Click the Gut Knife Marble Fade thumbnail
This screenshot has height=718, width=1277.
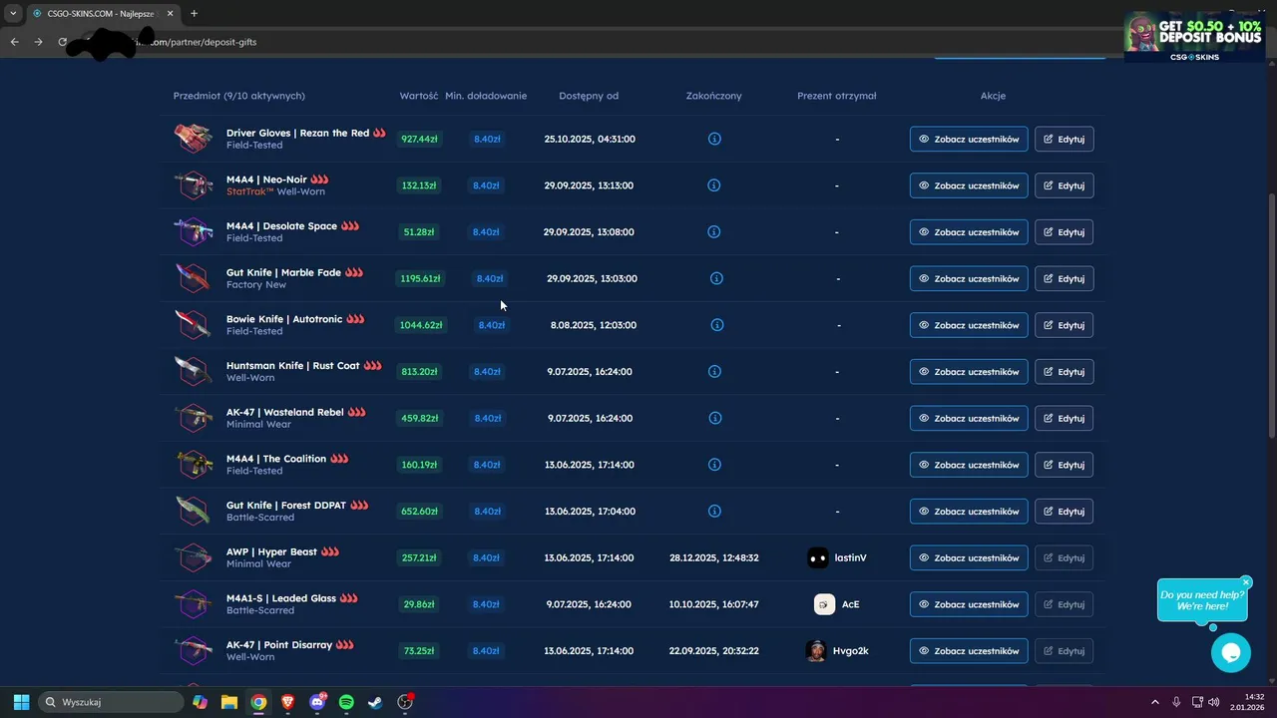tap(193, 278)
